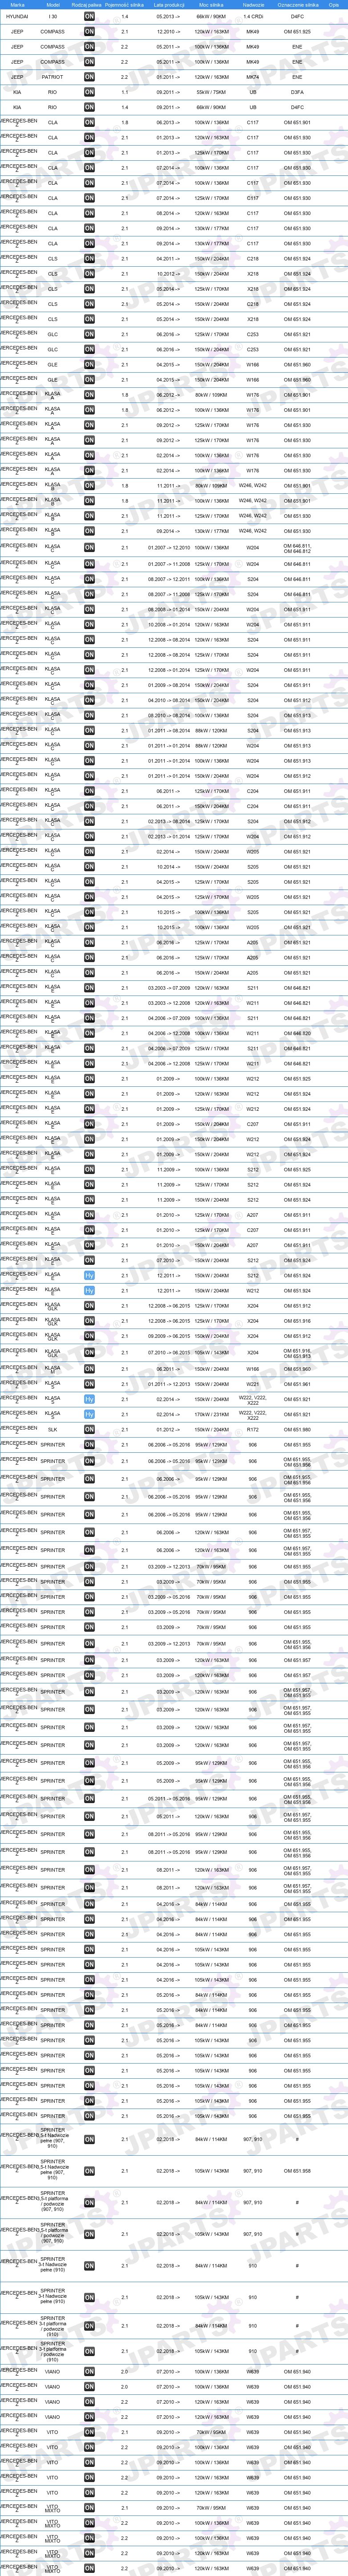Click the Hy hybrid badge in the 170kW / 231KM row

tap(89, 1414)
